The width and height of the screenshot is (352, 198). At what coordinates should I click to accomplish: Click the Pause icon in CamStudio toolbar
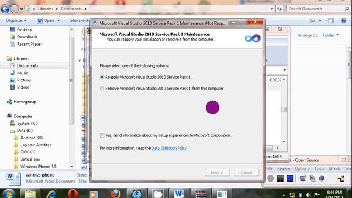coord(280,178)
